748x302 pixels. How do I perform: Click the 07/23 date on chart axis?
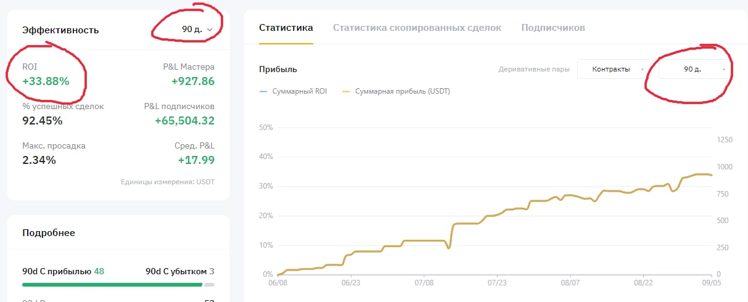point(496,282)
